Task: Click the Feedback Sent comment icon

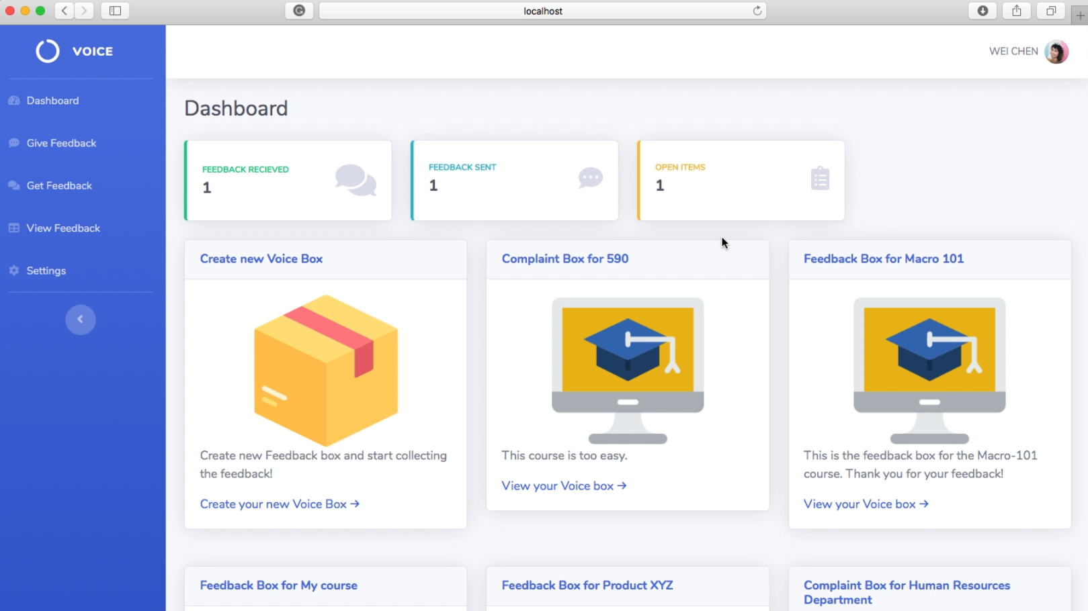Action: (x=591, y=178)
